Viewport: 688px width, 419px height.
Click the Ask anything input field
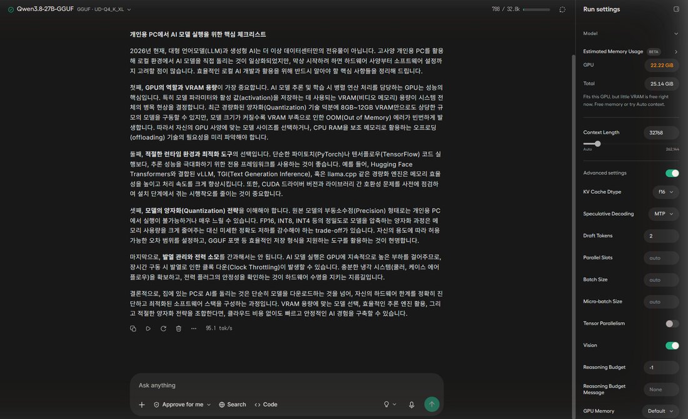(286, 385)
